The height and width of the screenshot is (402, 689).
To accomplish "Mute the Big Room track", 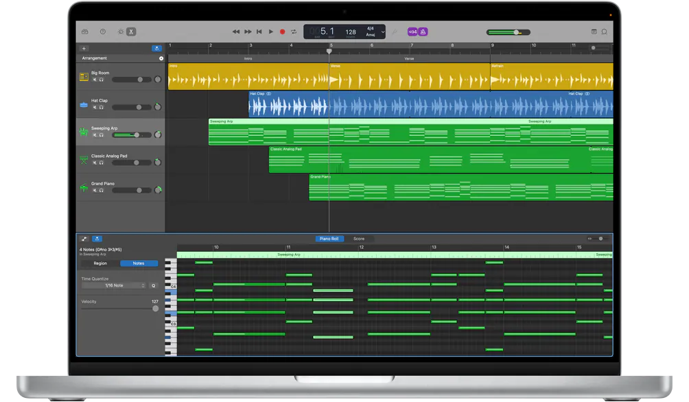I will (x=95, y=80).
